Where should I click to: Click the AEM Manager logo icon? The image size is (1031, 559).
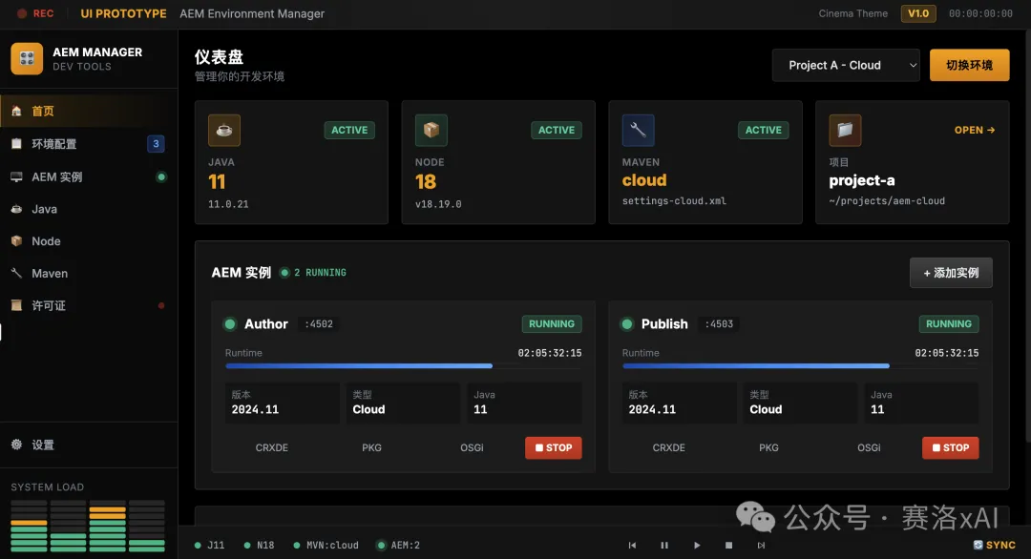tap(27, 59)
